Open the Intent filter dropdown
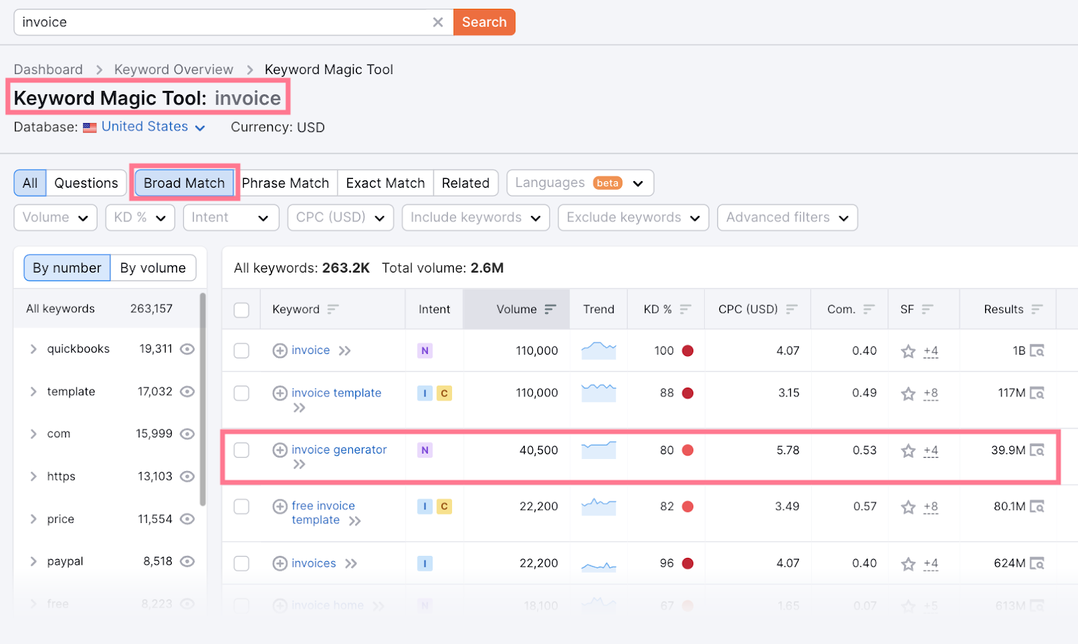1078x644 pixels. (231, 217)
